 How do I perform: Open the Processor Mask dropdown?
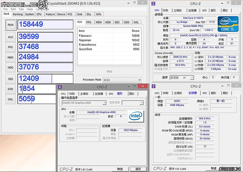[122, 80]
